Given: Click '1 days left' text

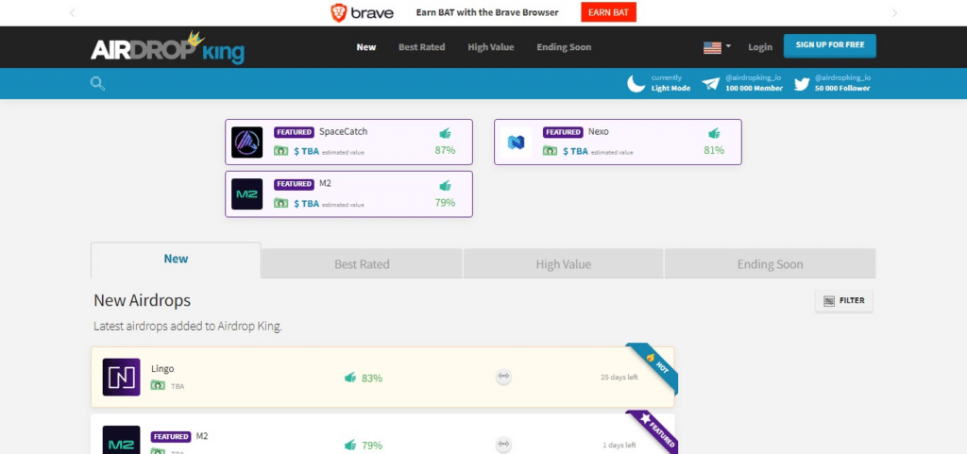Looking at the screenshot, I should coord(619,445).
